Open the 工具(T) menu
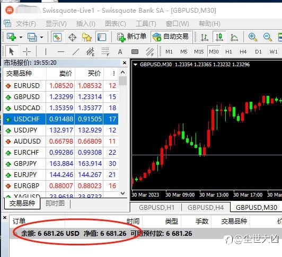Viewport: 282px width, 257px height. coord(146,24)
